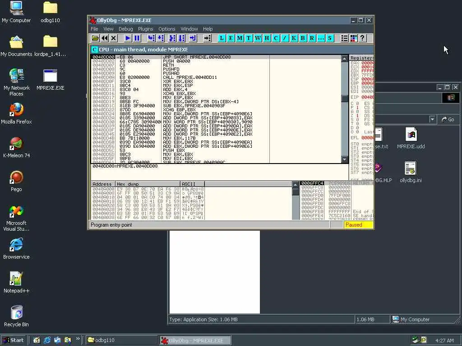Show Threads with the T button
The width and height of the screenshot is (462, 346).
(249, 38)
